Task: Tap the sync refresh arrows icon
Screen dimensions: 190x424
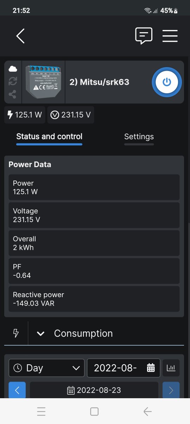Action: coord(13,82)
